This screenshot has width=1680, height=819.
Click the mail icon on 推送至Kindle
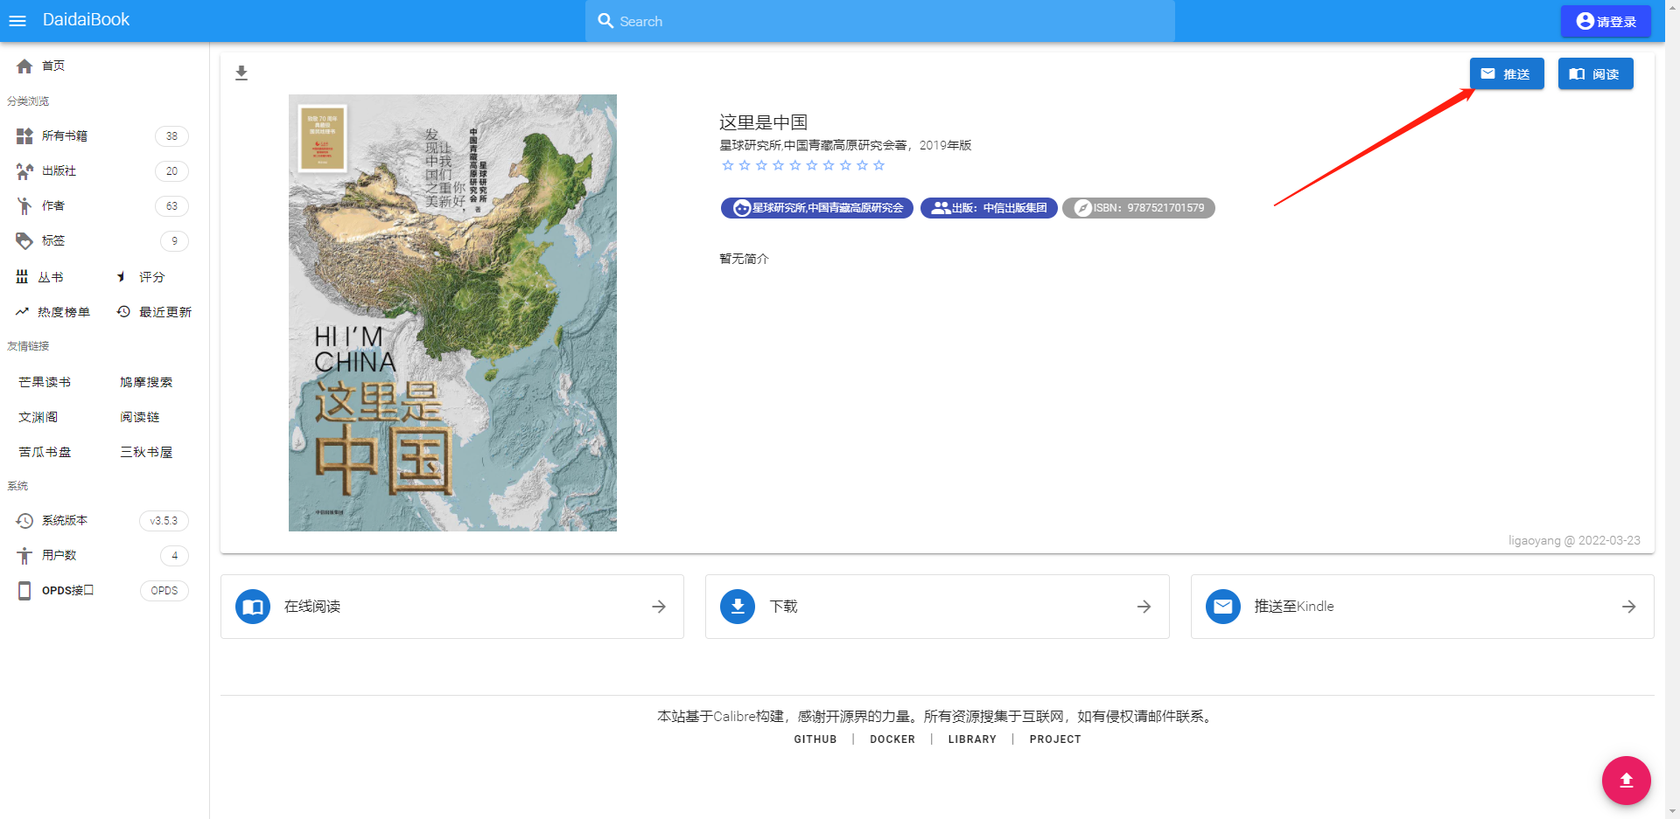[x=1223, y=607]
